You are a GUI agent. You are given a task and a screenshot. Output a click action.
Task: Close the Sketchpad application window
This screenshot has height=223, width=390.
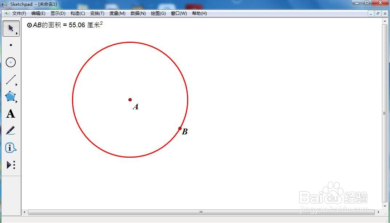pyautogui.click(x=380, y=3)
